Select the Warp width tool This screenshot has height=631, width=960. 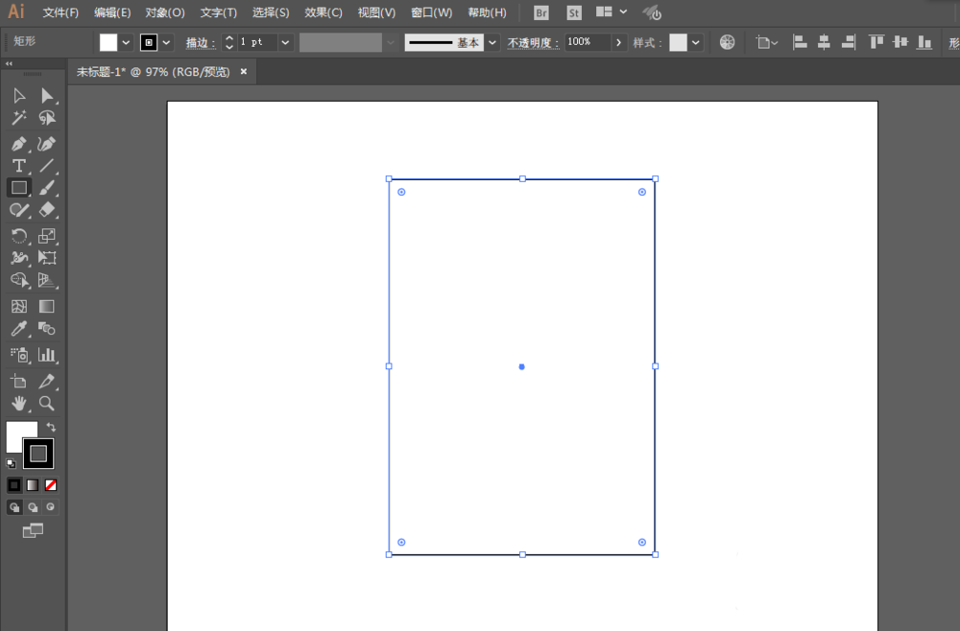pyautogui.click(x=19, y=258)
